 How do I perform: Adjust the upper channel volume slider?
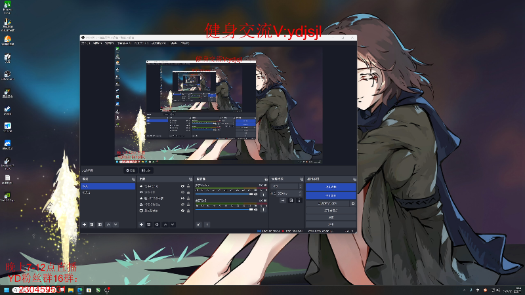[224, 194]
